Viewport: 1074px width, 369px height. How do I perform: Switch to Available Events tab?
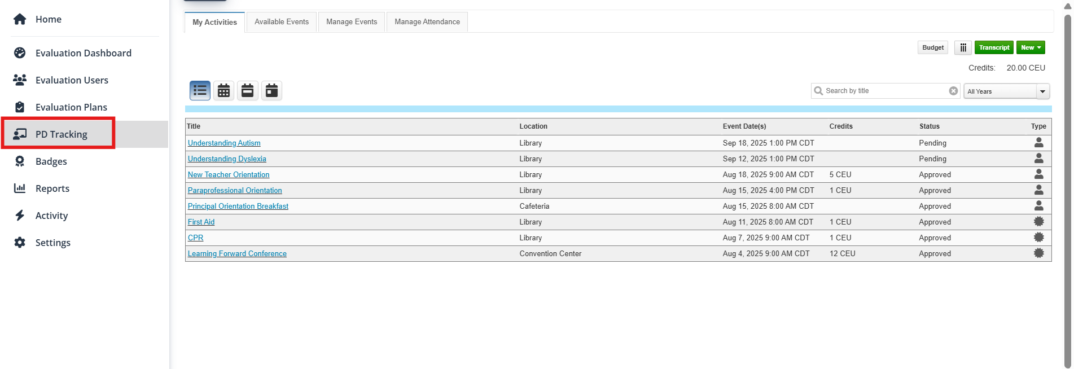tap(282, 22)
